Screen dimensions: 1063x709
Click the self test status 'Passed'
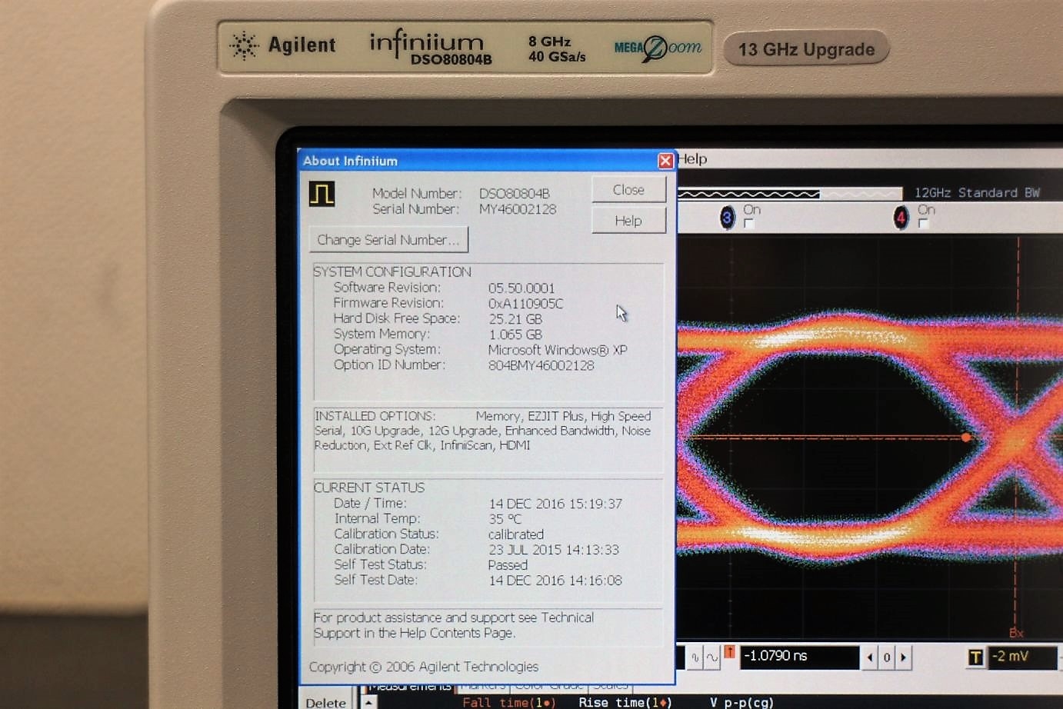point(508,565)
